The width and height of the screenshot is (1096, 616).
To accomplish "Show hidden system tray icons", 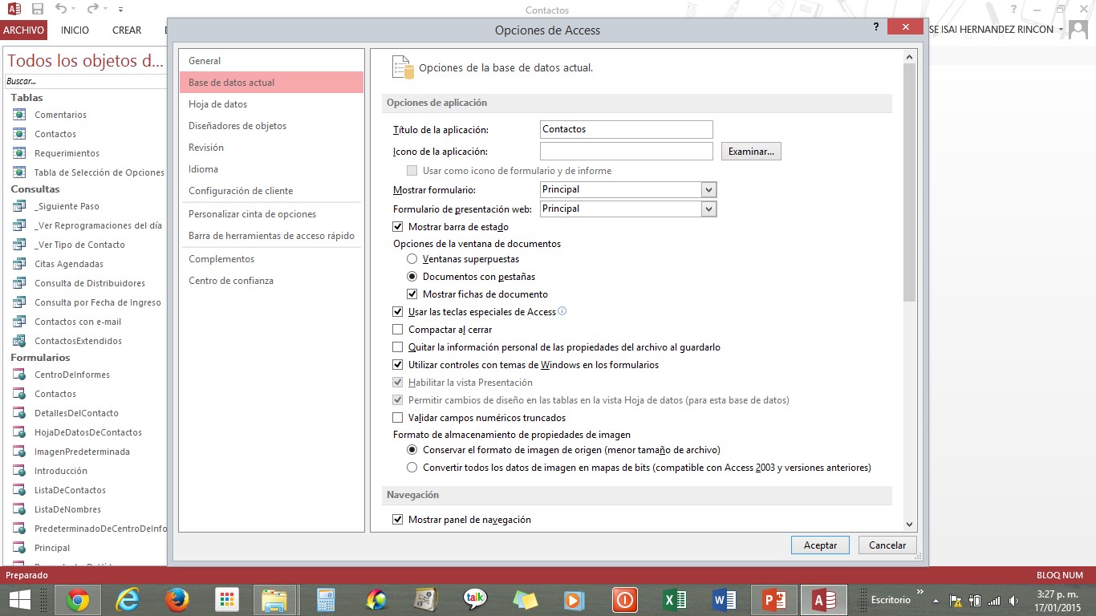I will 936,600.
